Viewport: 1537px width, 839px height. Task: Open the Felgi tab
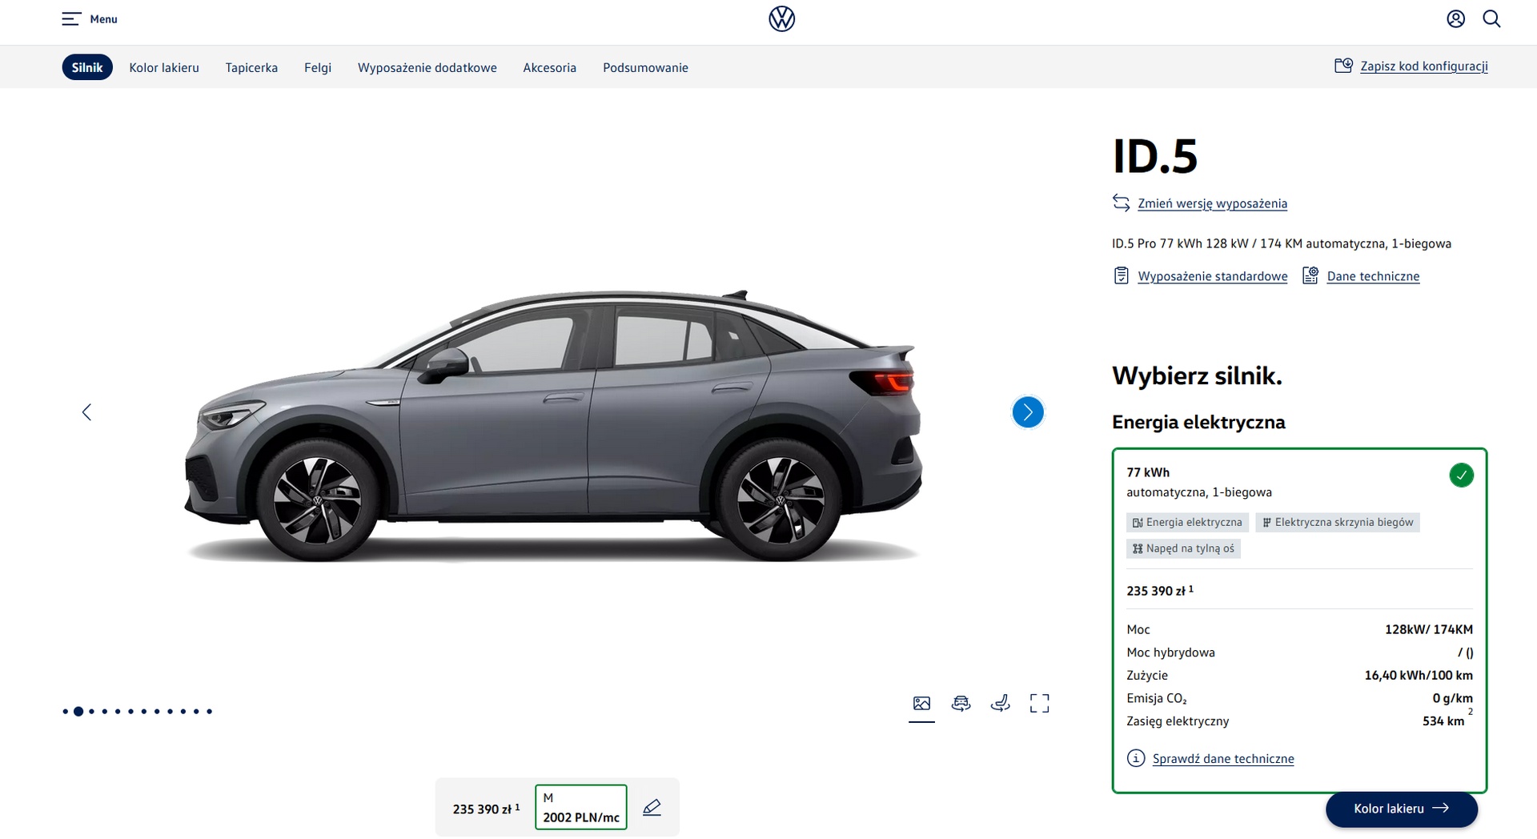tap(318, 68)
